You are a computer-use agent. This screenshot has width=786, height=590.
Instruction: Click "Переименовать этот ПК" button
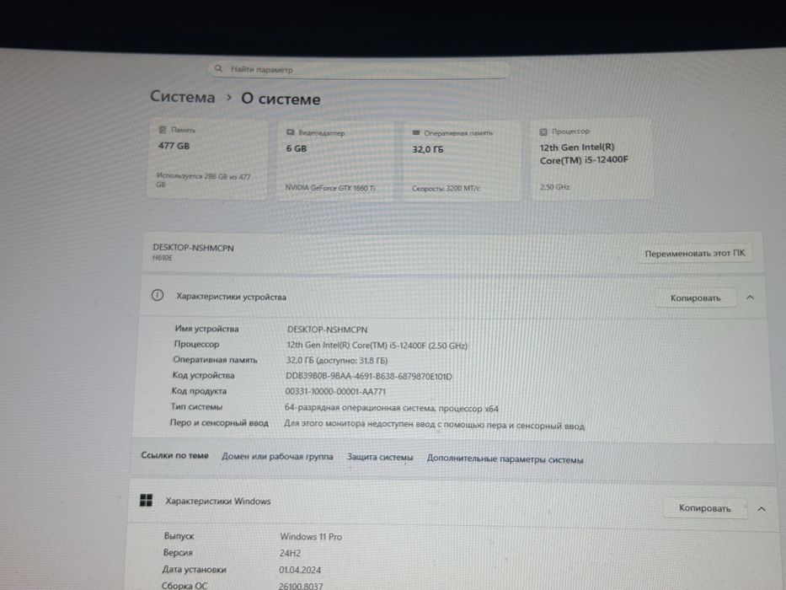pyautogui.click(x=695, y=254)
